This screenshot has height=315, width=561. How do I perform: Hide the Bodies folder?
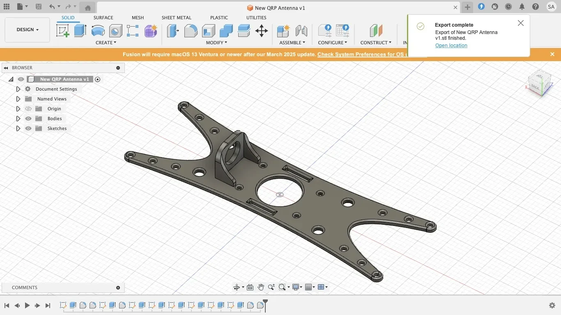[28, 119]
